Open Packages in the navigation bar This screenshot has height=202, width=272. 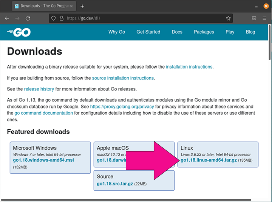click(204, 32)
